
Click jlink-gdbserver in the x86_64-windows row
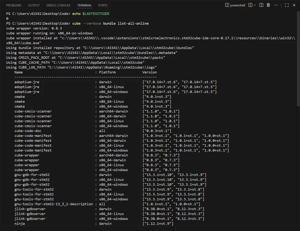pyautogui.click(x=30, y=219)
